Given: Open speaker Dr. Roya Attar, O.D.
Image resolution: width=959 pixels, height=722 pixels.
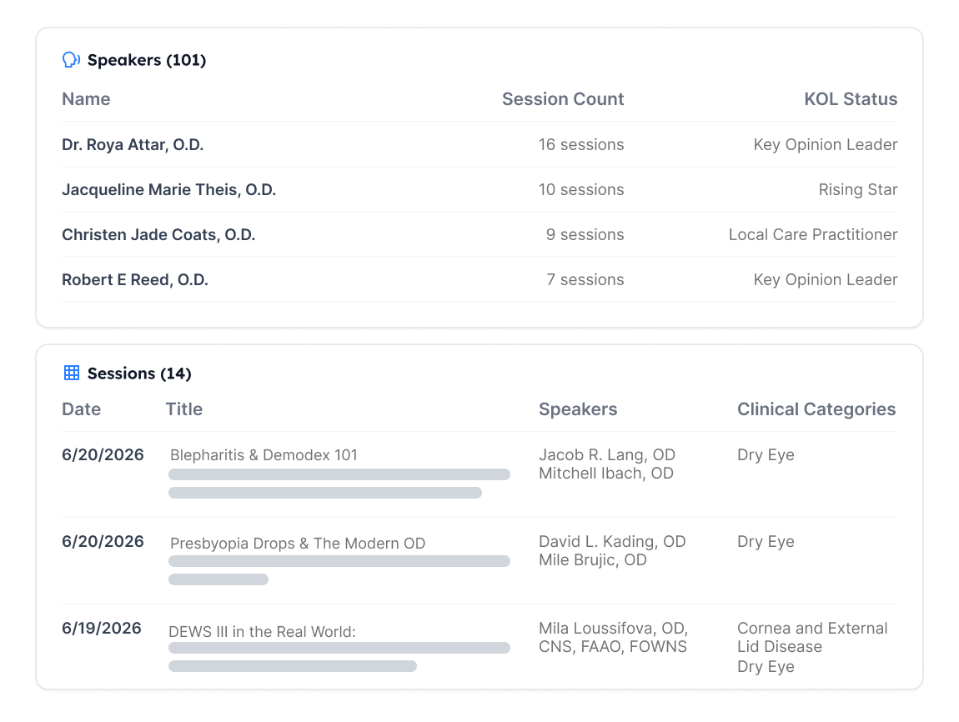Looking at the screenshot, I should tap(133, 145).
